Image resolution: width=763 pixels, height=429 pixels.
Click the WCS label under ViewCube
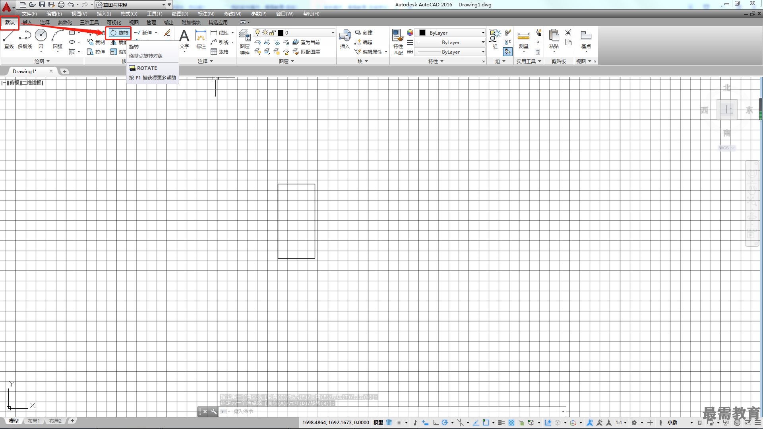point(724,148)
